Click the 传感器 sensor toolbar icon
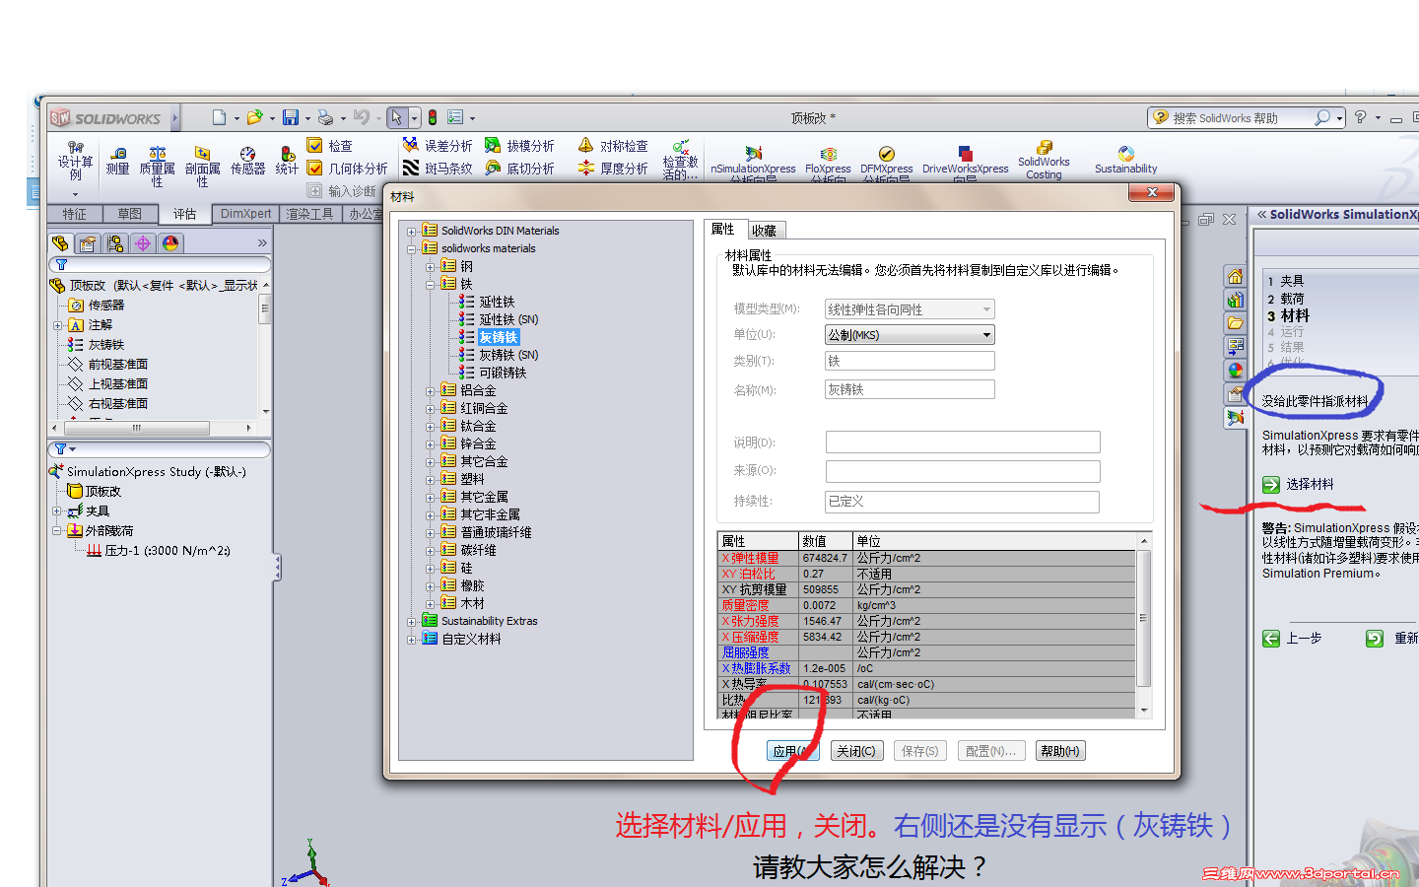This screenshot has height=887, width=1419. (x=247, y=161)
